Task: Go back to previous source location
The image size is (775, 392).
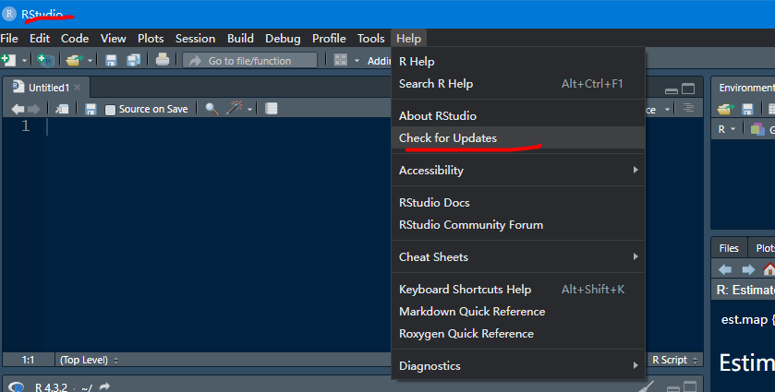Action: [x=18, y=109]
